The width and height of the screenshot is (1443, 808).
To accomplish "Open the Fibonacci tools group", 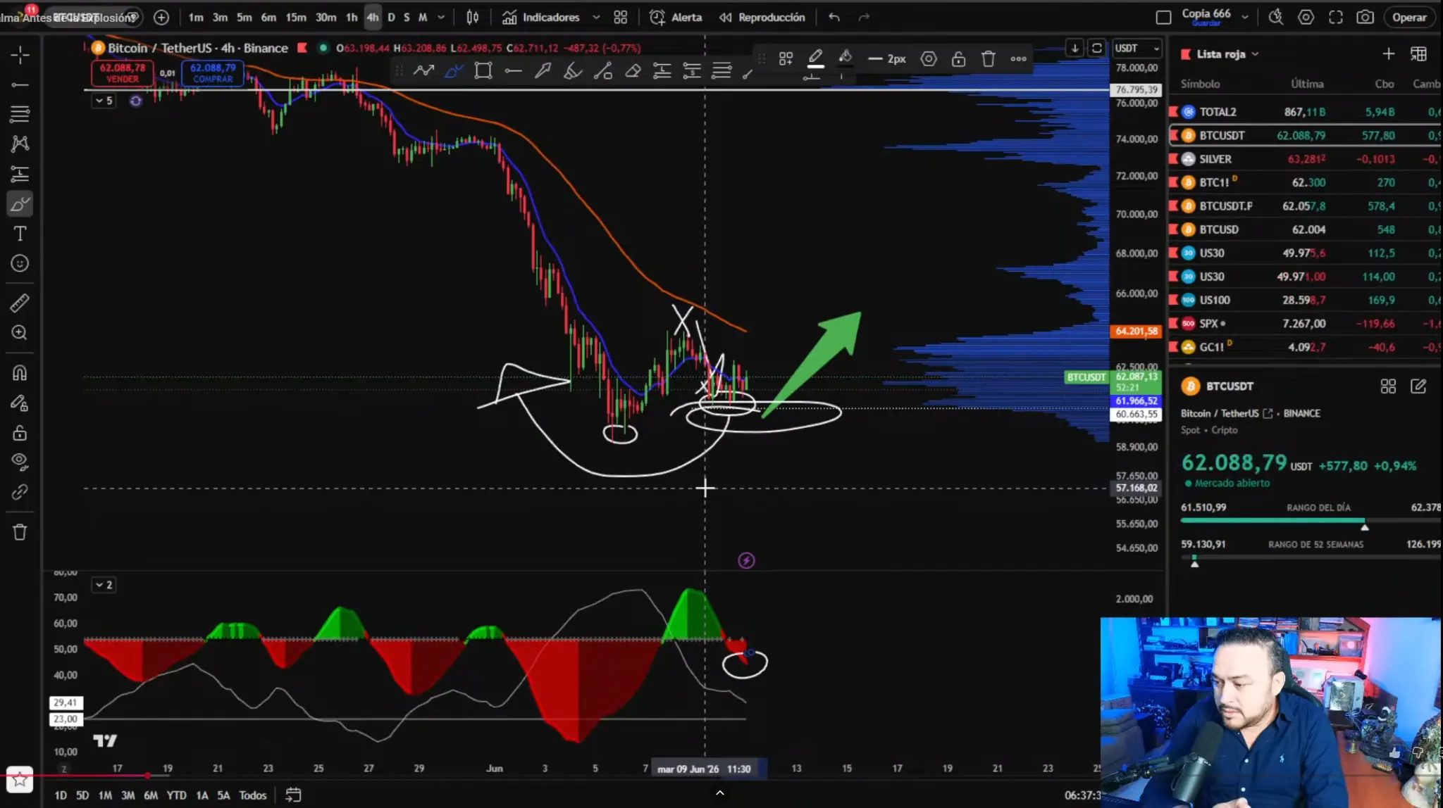I will coord(20,114).
